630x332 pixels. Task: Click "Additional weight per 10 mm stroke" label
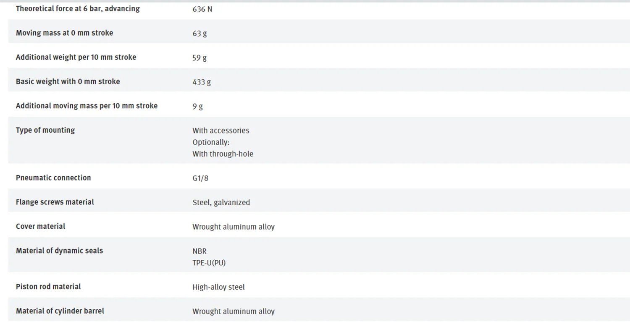[x=76, y=58]
